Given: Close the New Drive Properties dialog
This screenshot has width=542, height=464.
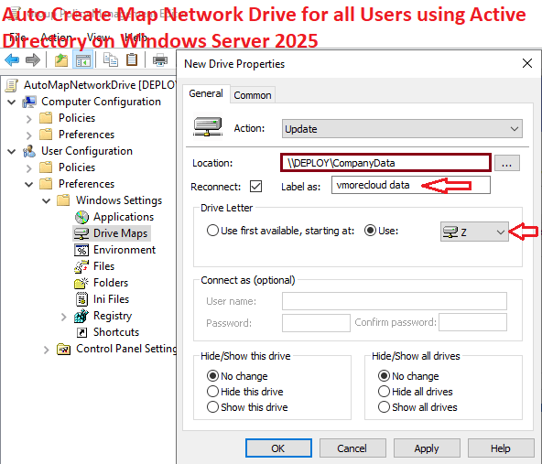Looking at the screenshot, I should point(527,63).
